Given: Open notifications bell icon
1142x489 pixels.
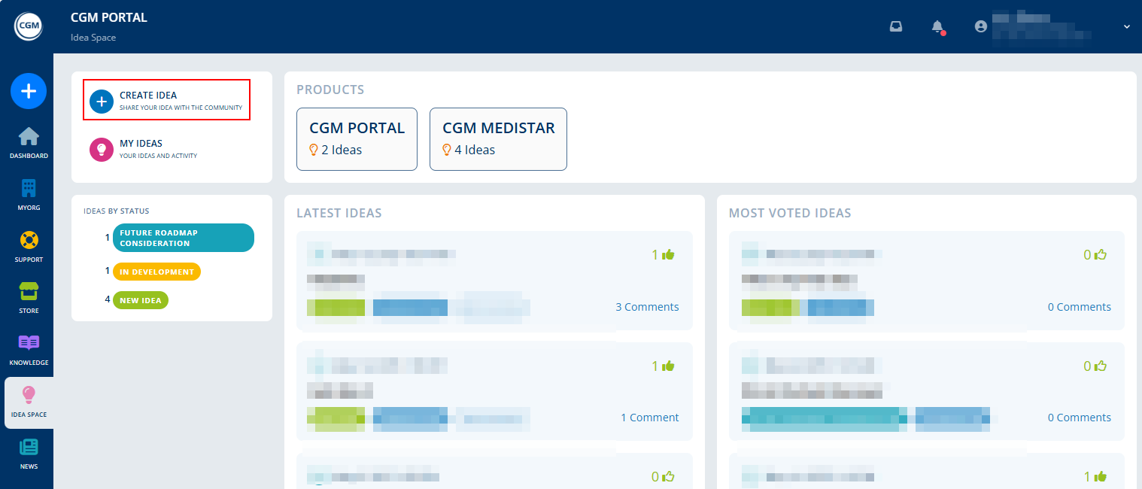Looking at the screenshot, I should [937, 26].
